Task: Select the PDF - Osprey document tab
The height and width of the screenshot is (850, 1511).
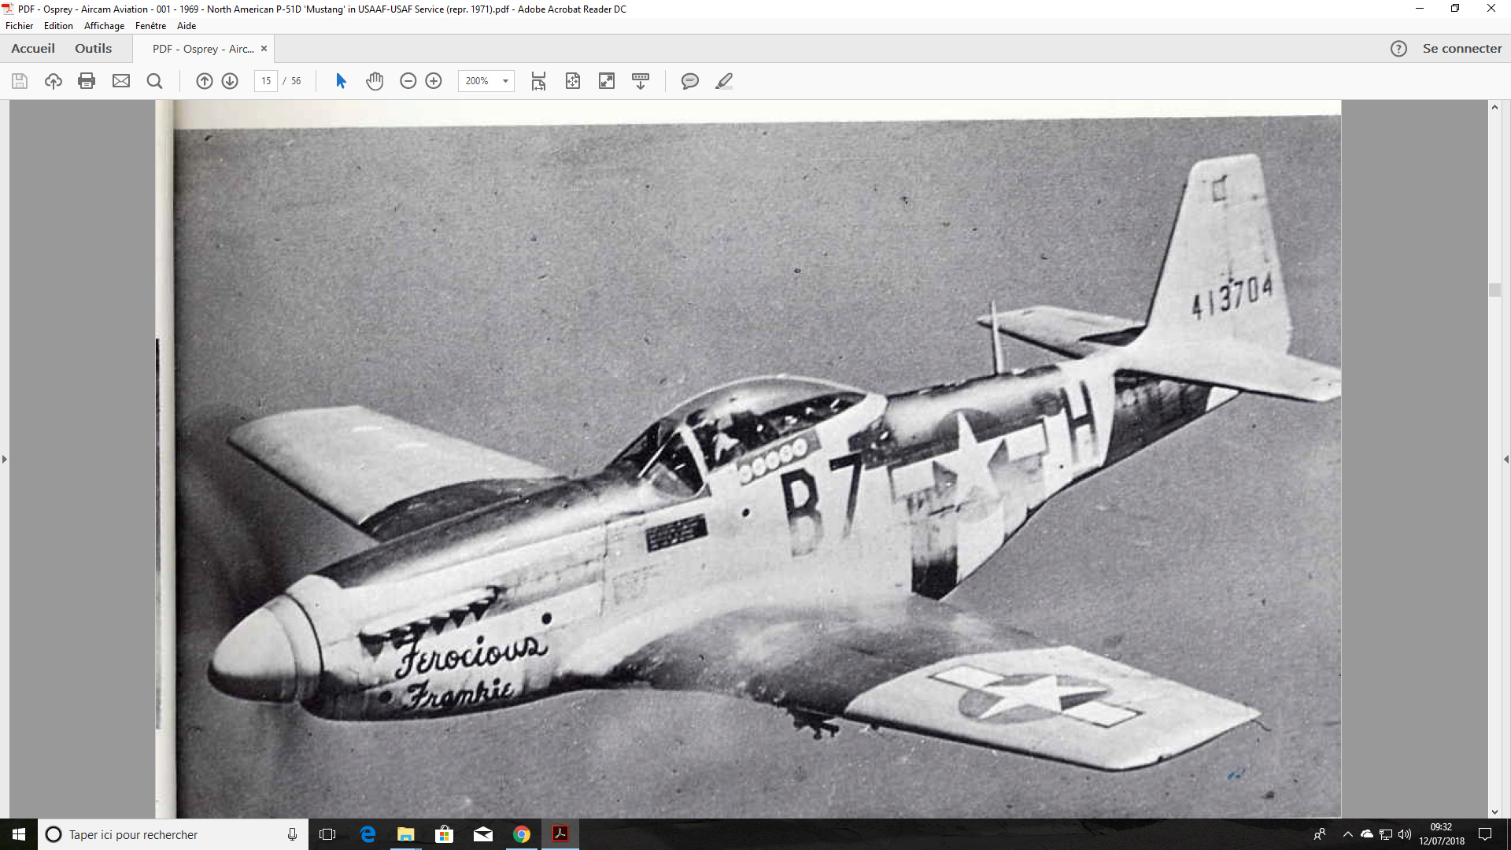Action: (203, 49)
